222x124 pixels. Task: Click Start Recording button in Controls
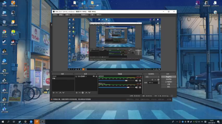tap(168, 79)
